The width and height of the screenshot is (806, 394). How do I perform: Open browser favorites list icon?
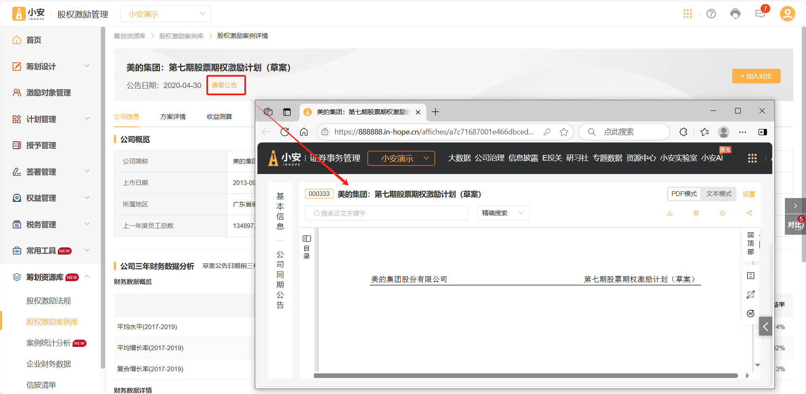coord(705,132)
